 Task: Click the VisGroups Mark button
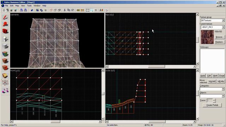pos(215,76)
